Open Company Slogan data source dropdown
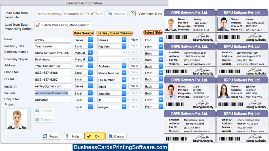Viewport: 269px width, 151px height. [x=83, y=59]
